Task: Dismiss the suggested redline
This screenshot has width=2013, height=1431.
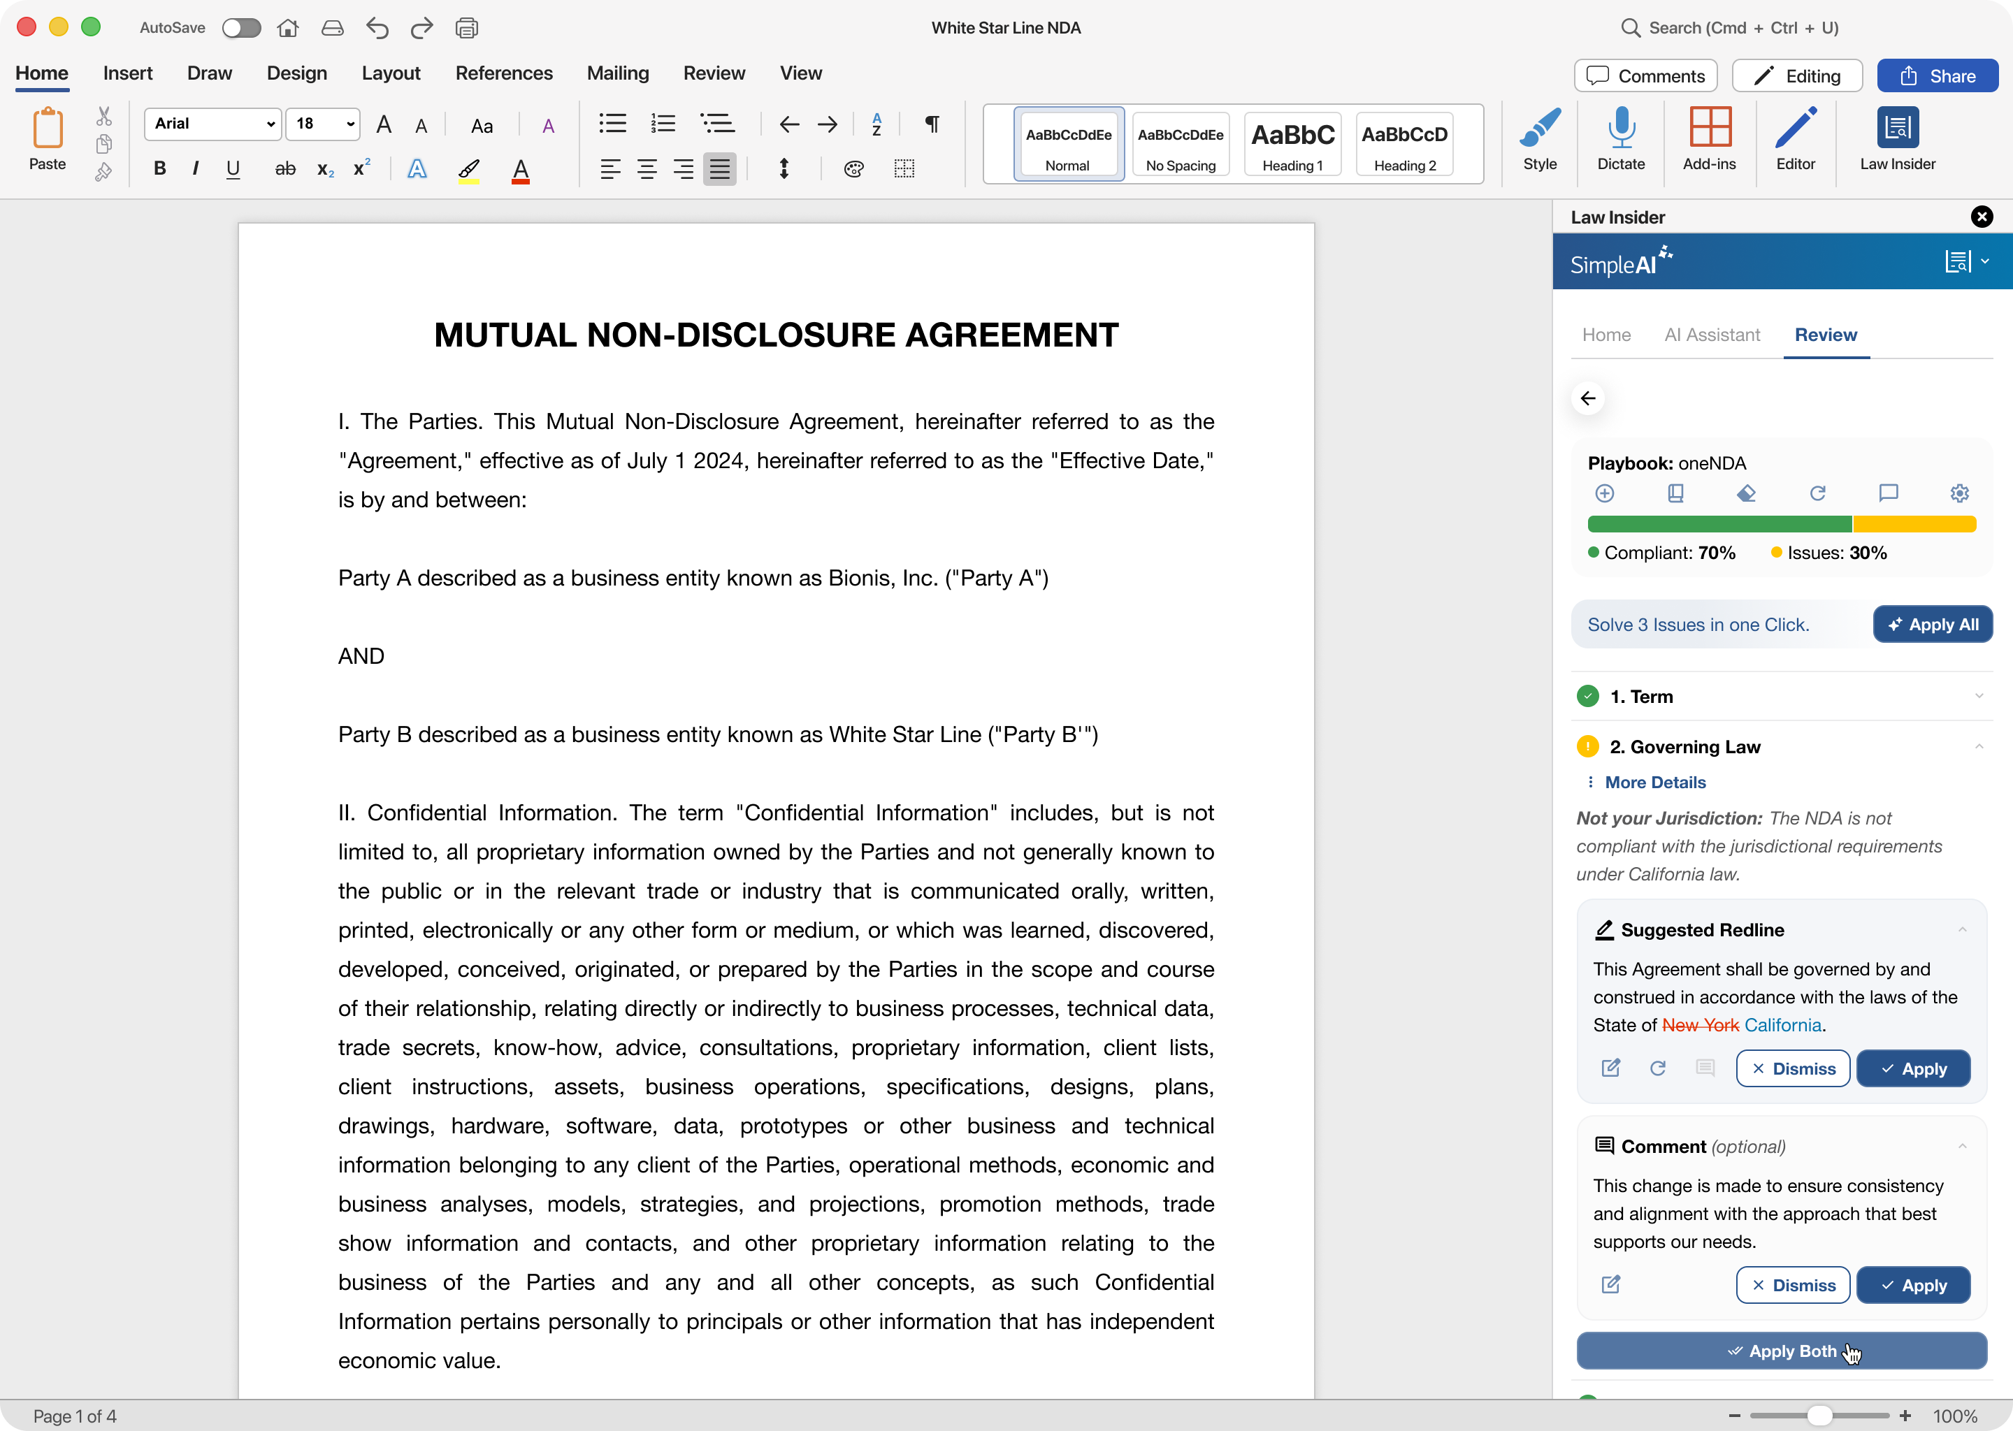Action: pos(1792,1068)
